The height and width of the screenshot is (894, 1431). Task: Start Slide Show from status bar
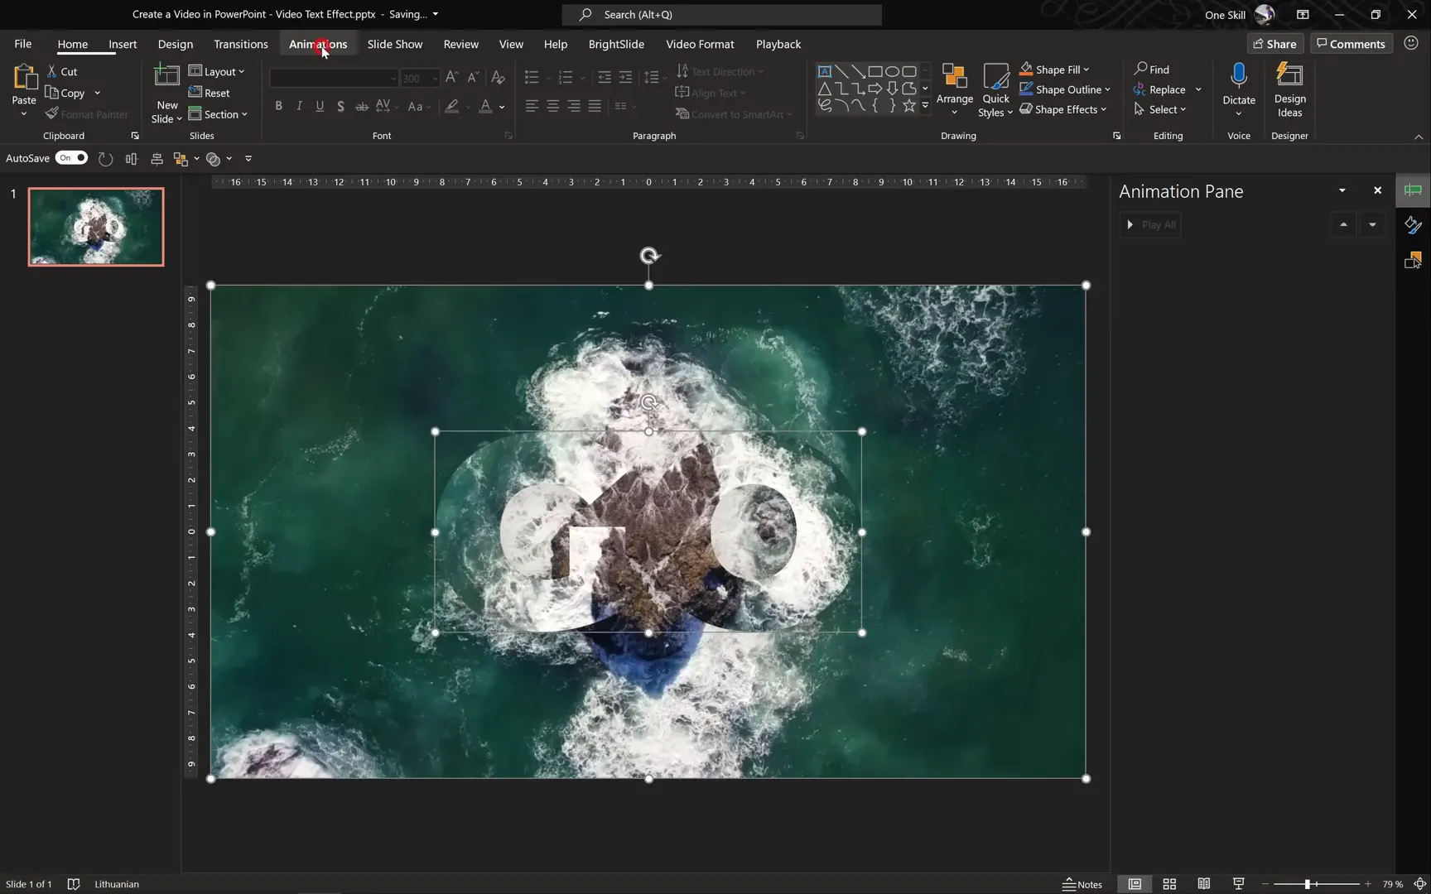point(1238,883)
